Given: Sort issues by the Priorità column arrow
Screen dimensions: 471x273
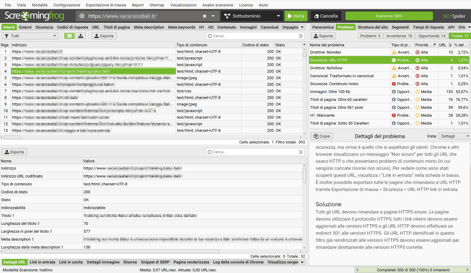Looking at the screenshot, I should pyautogui.click(x=434, y=45).
